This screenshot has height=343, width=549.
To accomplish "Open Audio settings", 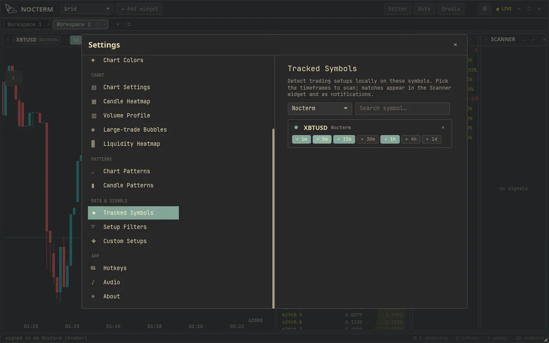I will 133,282.
